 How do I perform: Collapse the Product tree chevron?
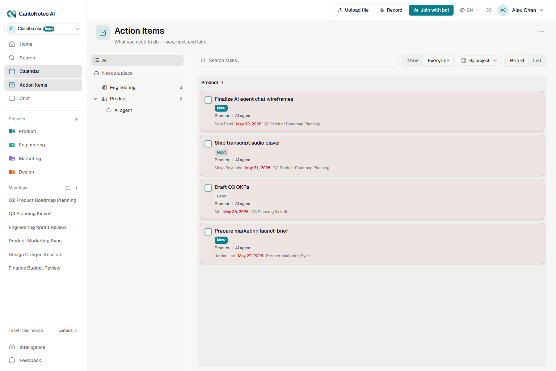tap(96, 99)
